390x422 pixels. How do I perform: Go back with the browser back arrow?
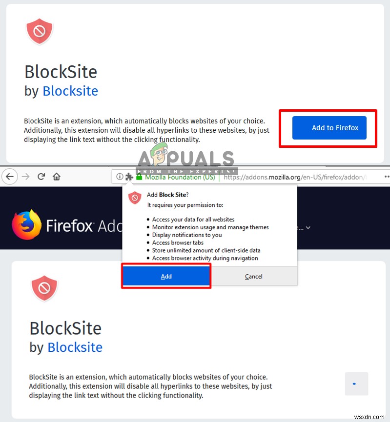[10, 177]
